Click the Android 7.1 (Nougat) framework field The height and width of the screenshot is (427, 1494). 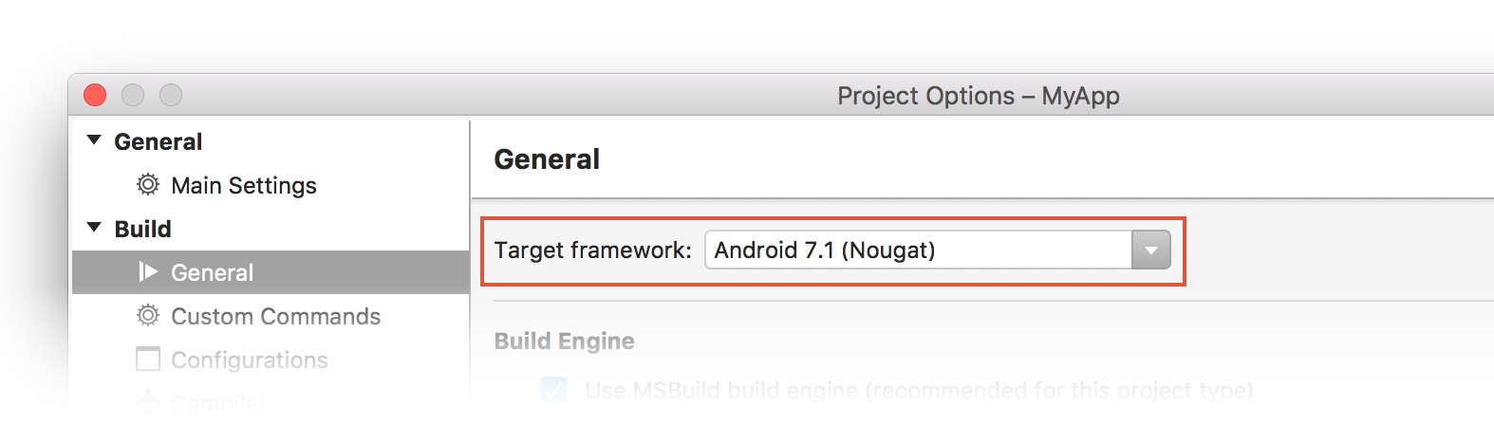coord(917,251)
